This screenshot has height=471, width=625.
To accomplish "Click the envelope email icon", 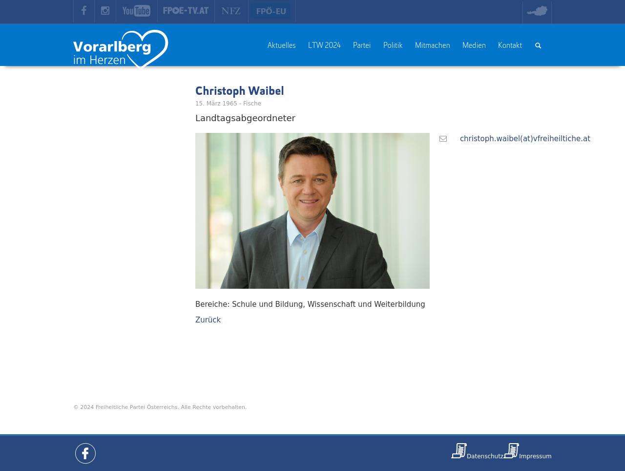I will pyautogui.click(x=443, y=139).
